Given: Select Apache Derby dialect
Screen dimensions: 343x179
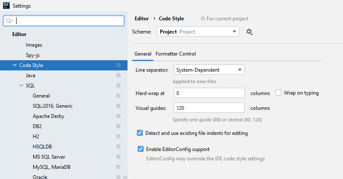Looking at the screenshot, I should [48, 116].
